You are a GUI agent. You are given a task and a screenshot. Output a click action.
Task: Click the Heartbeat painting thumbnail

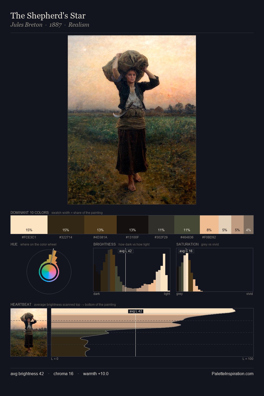[29, 332]
